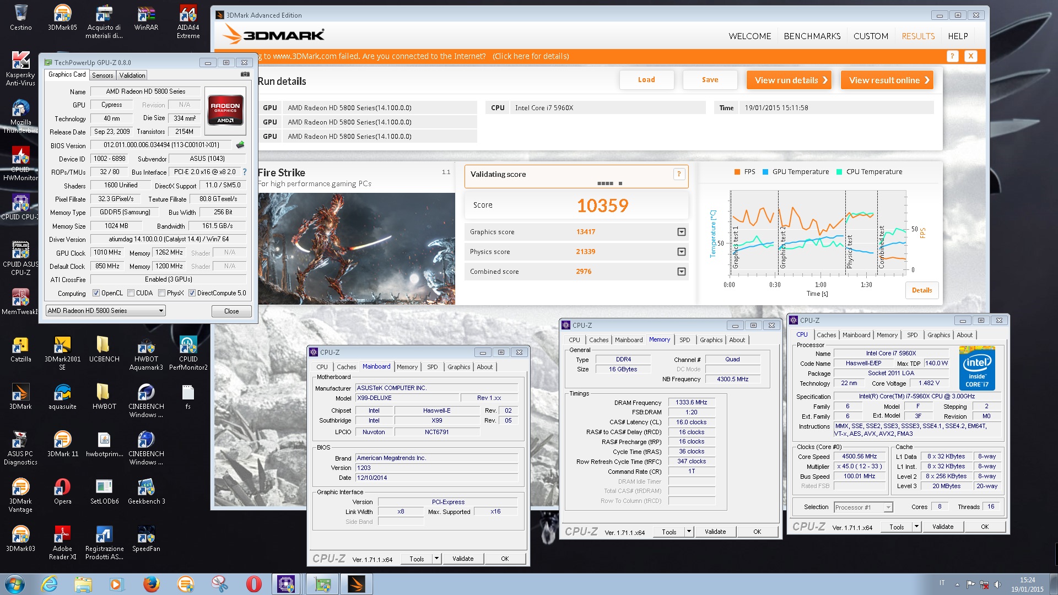Open the Cestino recycle bin icon
This screenshot has width=1058, height=595.
(x=20, y=18)
